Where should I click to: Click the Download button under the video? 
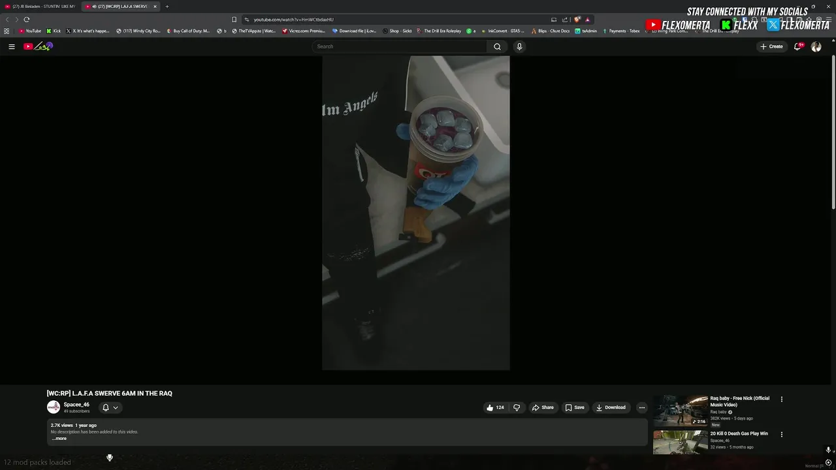tap(611, 407)
